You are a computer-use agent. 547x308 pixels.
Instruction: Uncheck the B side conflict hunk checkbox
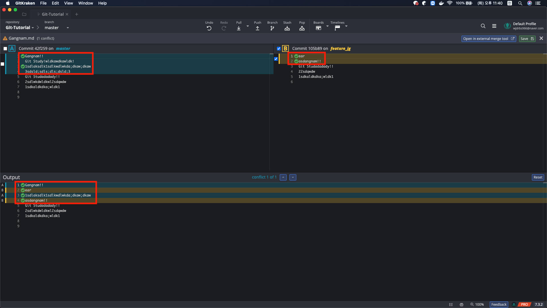tap(276, 59)
